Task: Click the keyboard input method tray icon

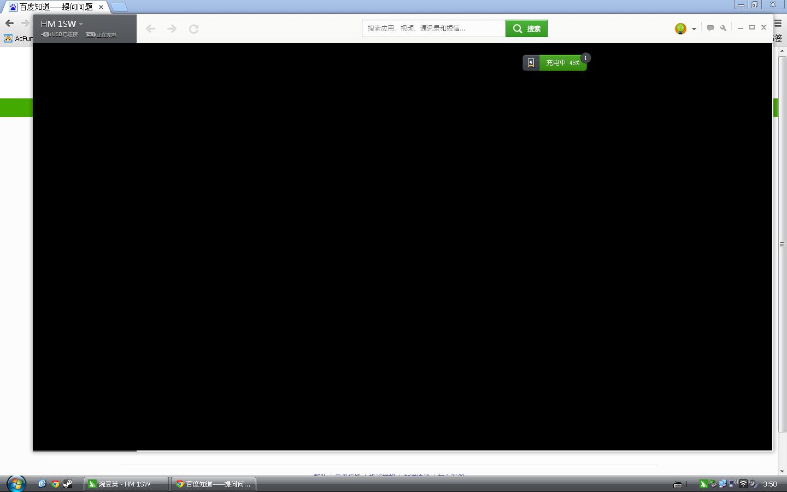Action: pyautogui.click(x=678, y=484)
